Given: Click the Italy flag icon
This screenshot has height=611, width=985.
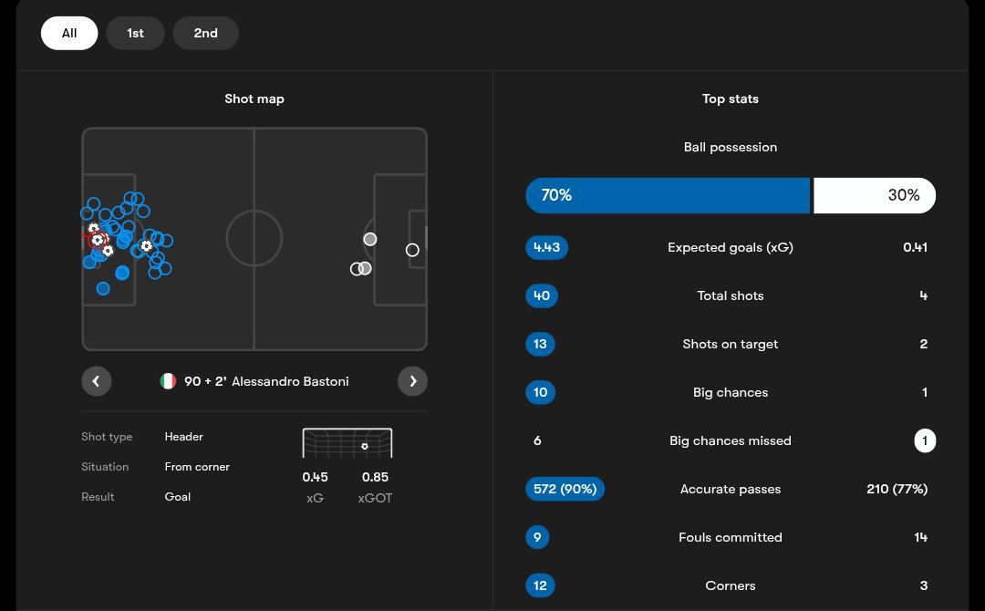Looking at the screenshot, I should (168, 381).
